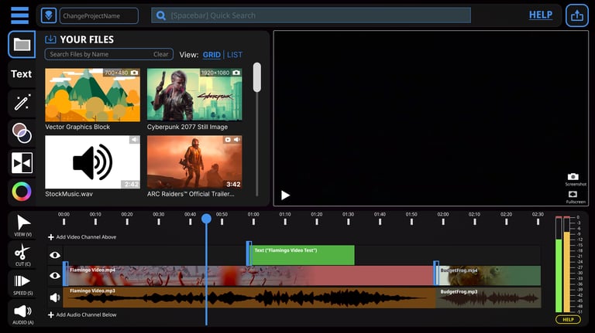Open the Your Files folder panel
The image size is (595, 333).
(x=22, y=45)
